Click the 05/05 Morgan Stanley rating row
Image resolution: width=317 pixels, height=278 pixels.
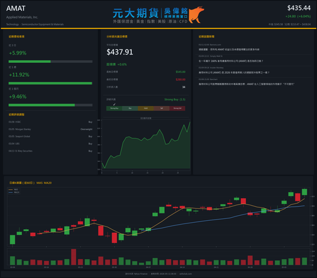51,129
